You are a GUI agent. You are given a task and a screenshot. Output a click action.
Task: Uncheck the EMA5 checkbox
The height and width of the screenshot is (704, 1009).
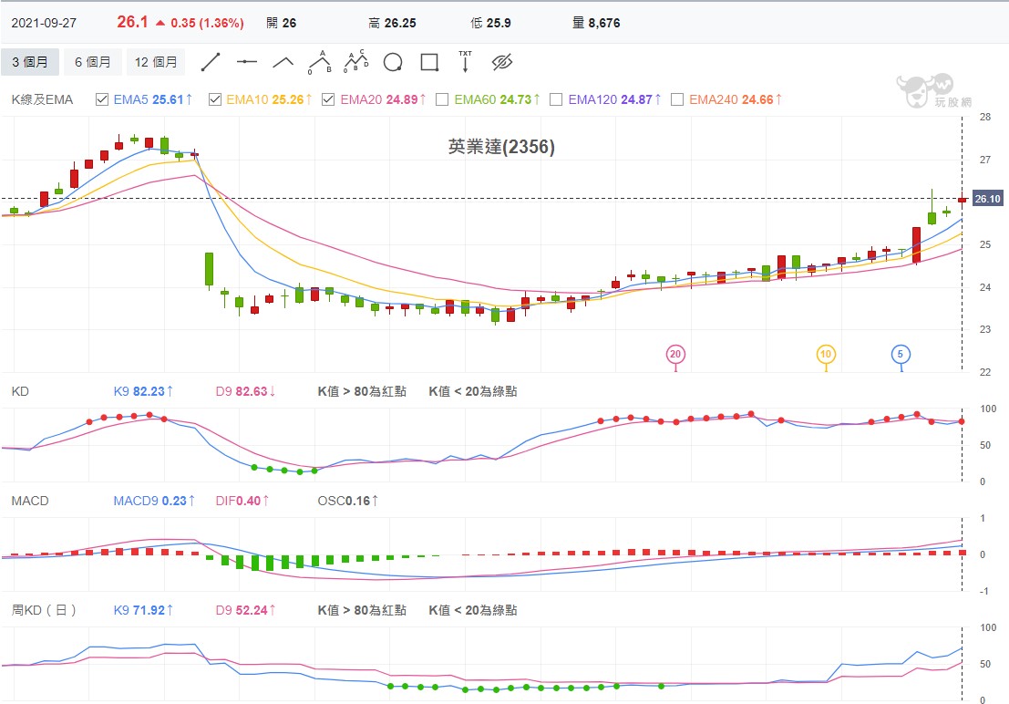pyautogui.click(x=102, y=99)
